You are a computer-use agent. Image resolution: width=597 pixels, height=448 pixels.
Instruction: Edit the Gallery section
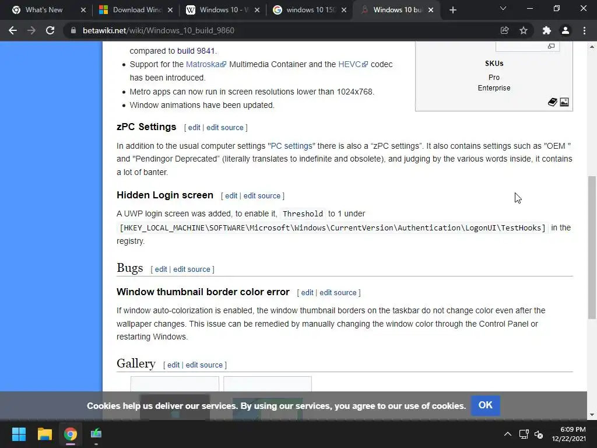tap(173, 365)
